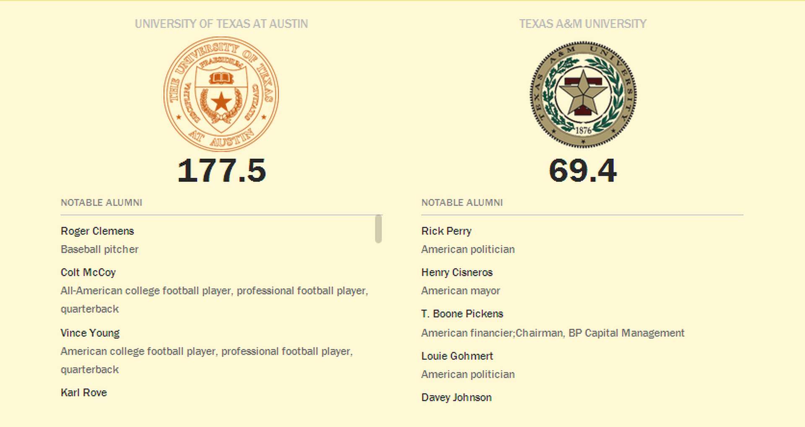This screenshot has width=805, height=427.
Task: Click the Texas A&M University heading
Action: (582, 24)
